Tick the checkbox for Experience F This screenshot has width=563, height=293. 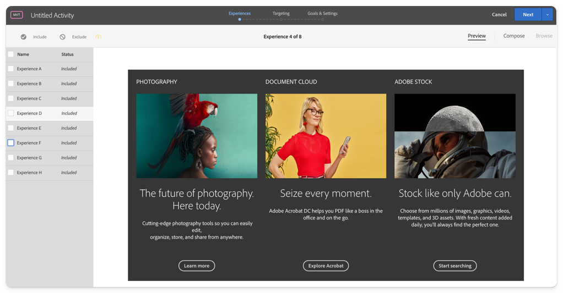[x=10, y=143]
